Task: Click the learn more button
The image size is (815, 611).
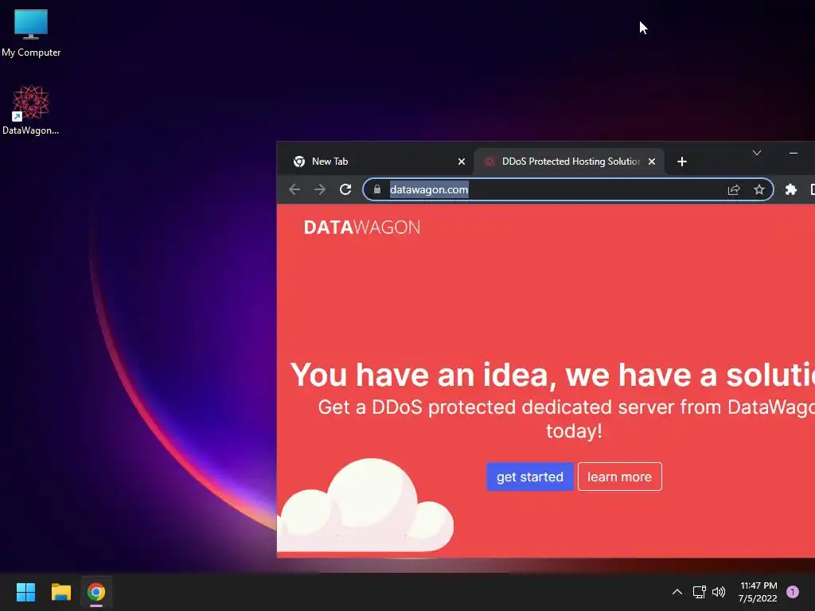Action: [x=619, y=477]
